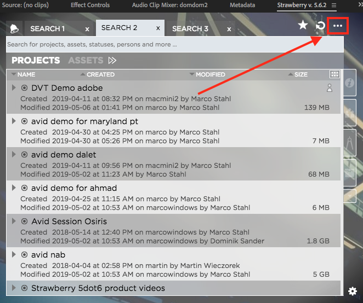Viewport: 363px width, 303px height.
Task: Expand more categories next to ASSETS
Action: (112, 60)
